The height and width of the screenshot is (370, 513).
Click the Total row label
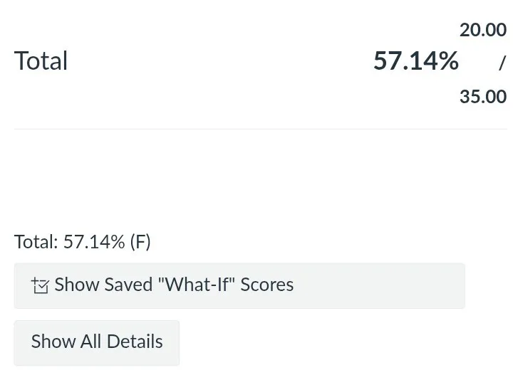(41, 61)
